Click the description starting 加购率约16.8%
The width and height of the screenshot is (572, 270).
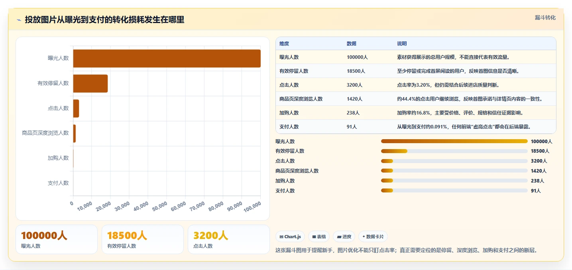pos(460,113)
